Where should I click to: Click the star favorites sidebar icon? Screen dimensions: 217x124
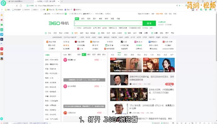pos(2,15)
